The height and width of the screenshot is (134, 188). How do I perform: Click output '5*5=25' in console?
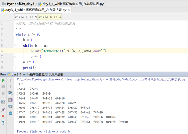tap(73, 103)
